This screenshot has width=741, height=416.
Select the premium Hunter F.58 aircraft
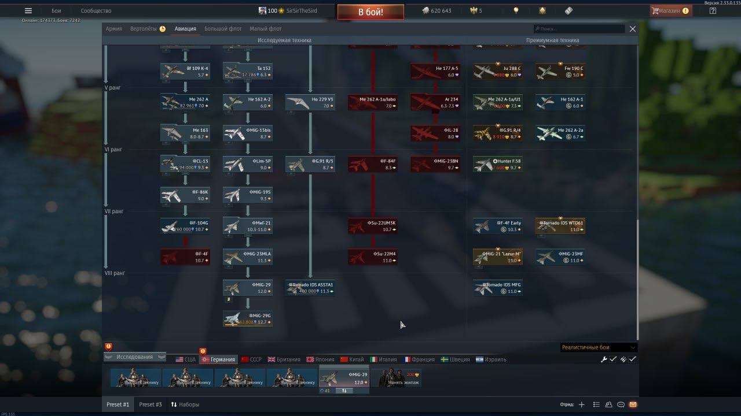pos(498,164)
